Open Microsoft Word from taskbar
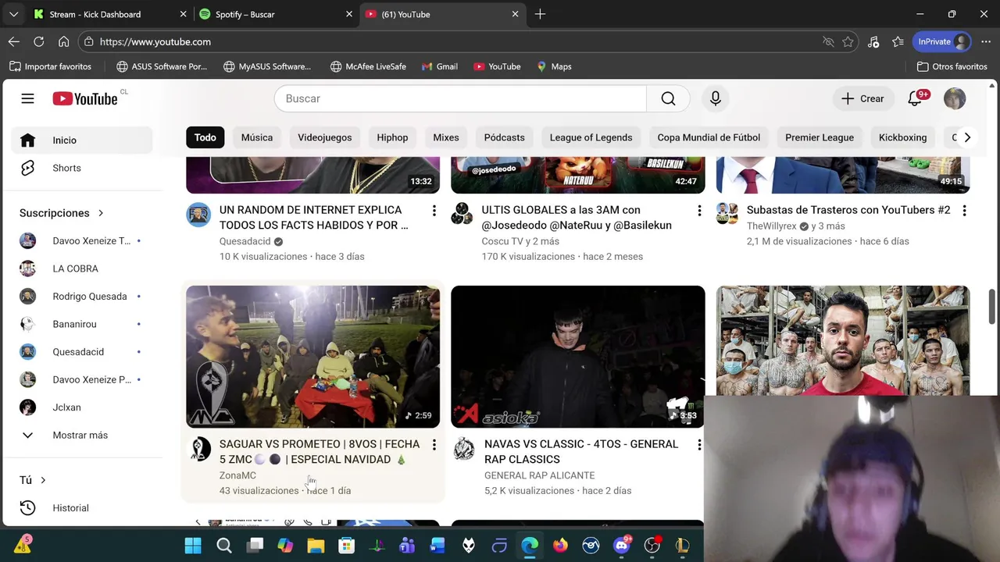The image size is (1000, 562). tap(437, 546)
